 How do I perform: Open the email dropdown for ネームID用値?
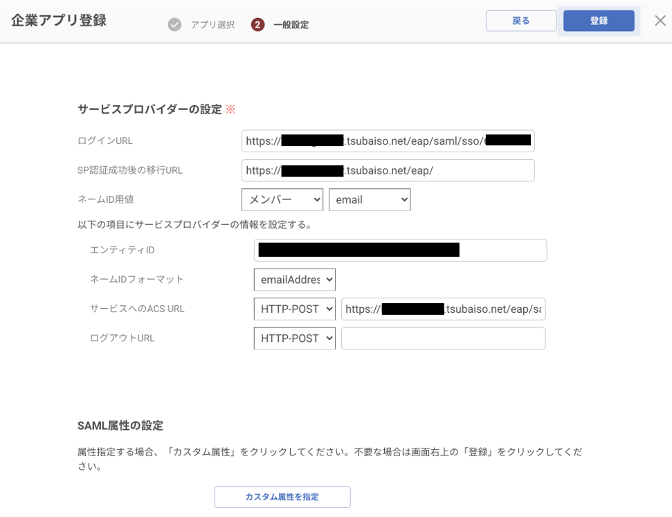pyautogui.click(x=370, y=199)
